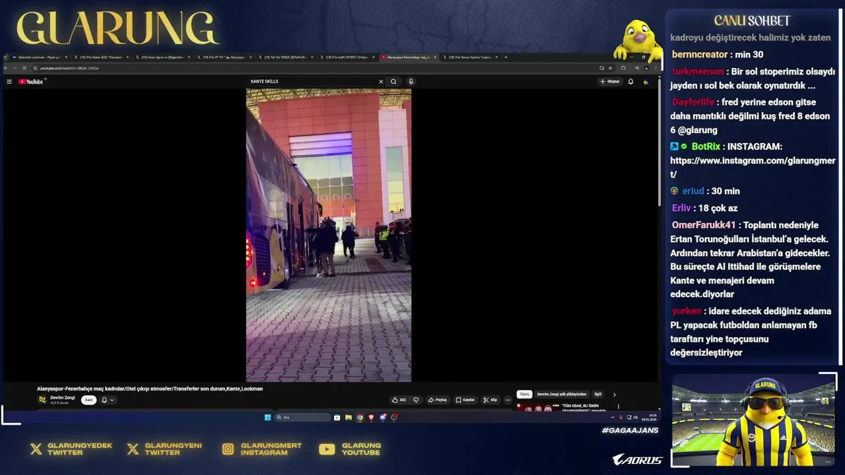The image size is (845, 475).
Task: Click the vertical video player
Action: tap(329, 236)
